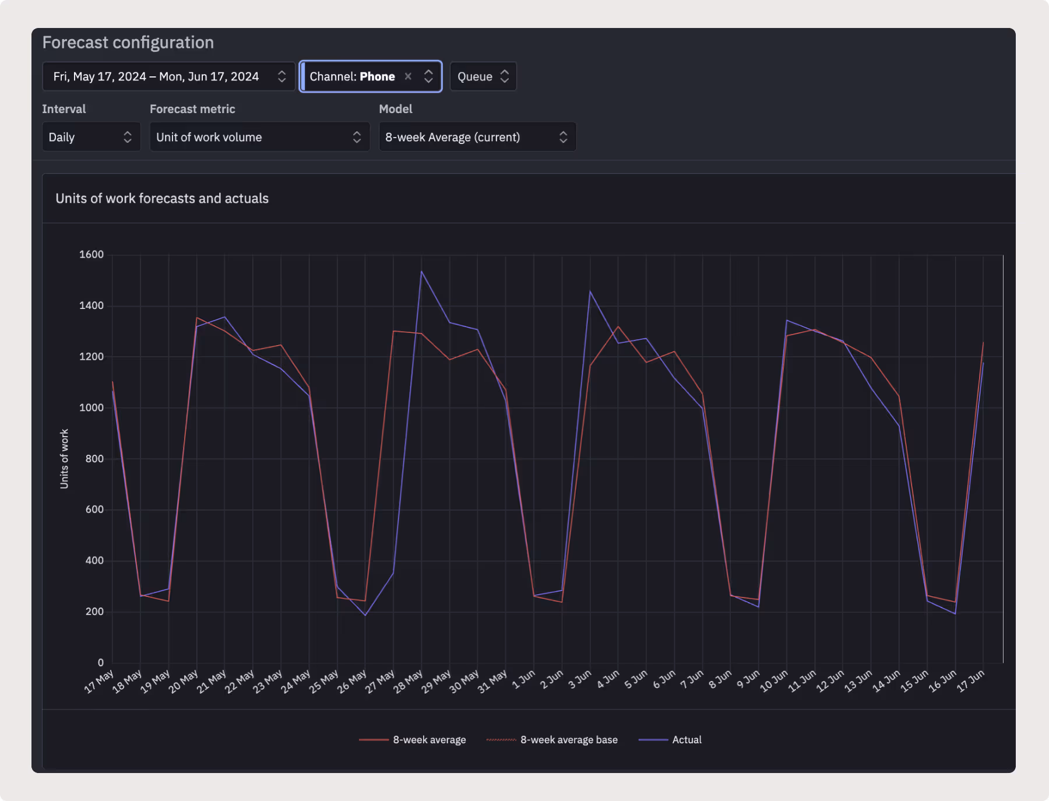Select the Channel: Phone filter chip
The image size is (1049, 801).
[371, 76]
